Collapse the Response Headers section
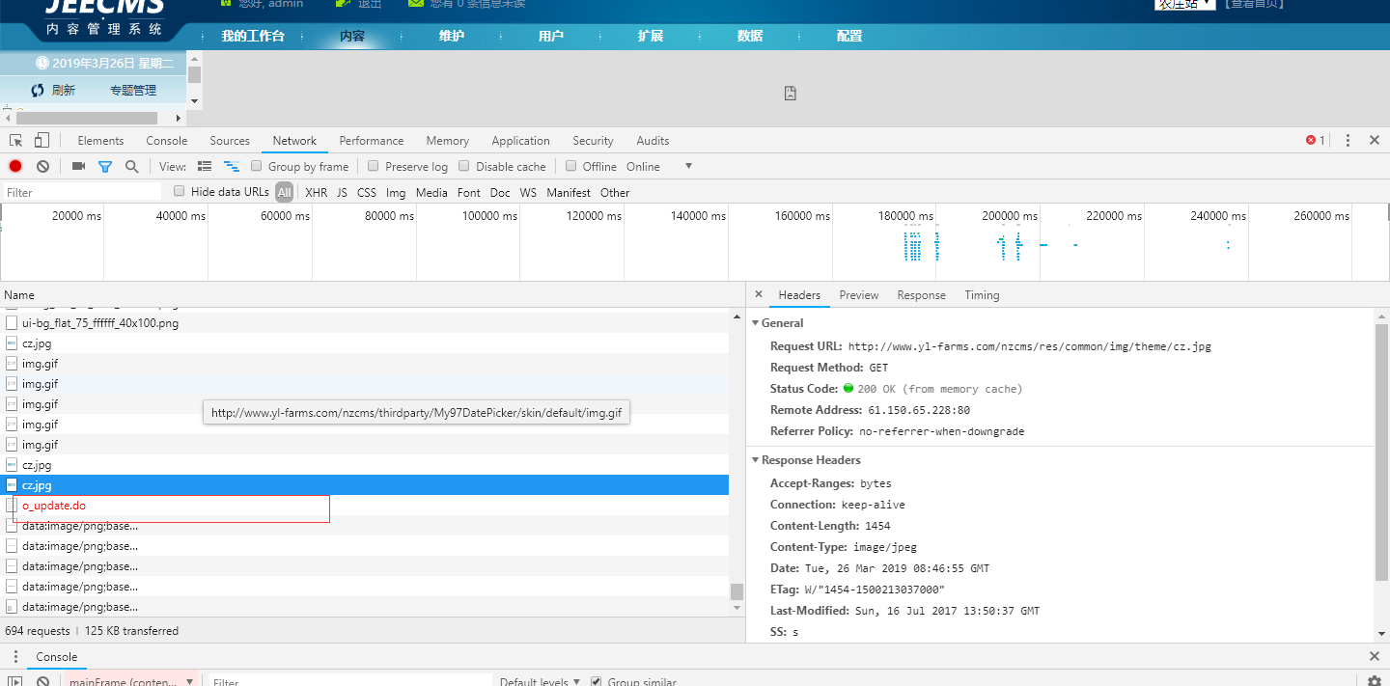This screenshot has height=686, width=1390. point(756,460)
